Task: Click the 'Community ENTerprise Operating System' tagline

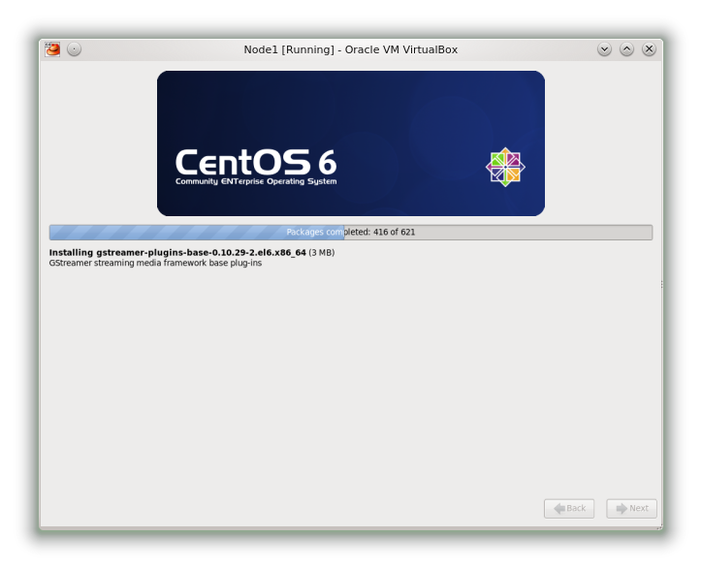Action: pos(256,181)
